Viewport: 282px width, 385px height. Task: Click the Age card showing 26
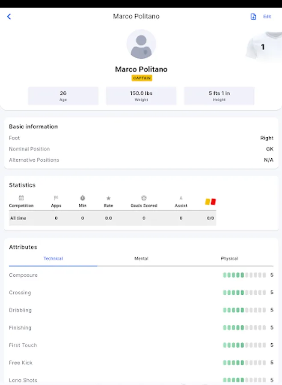(x=63, y=95)
